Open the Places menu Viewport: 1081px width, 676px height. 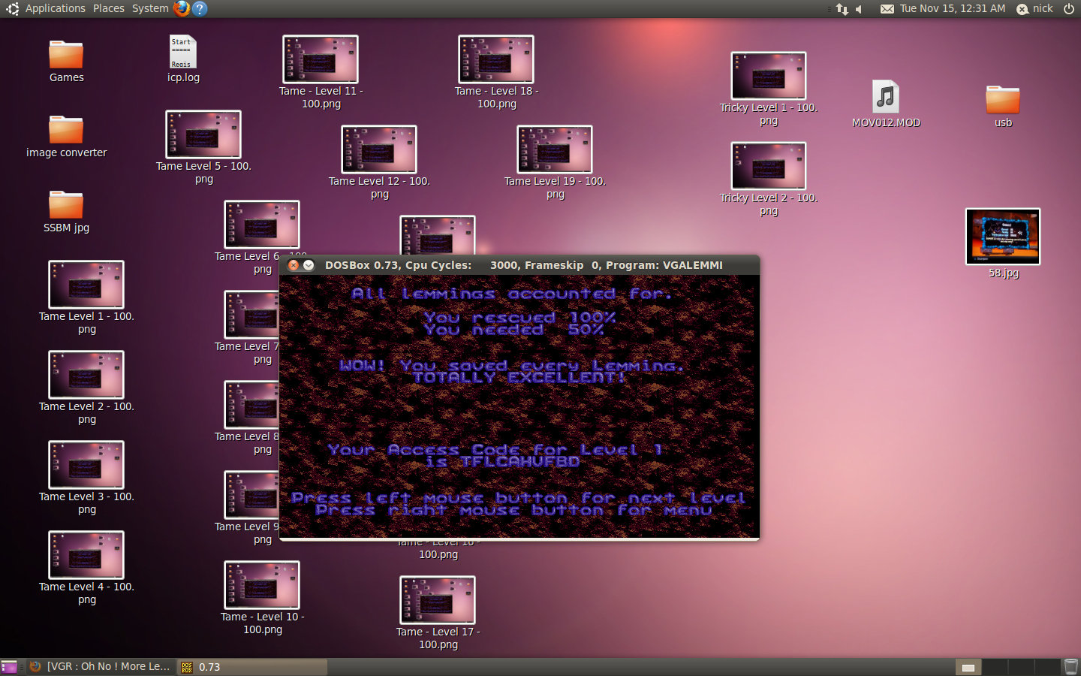[109, 8]
